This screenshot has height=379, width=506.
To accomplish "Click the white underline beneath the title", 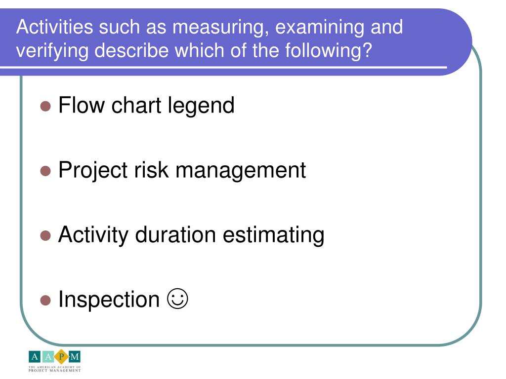I will (x=223, y=67).
